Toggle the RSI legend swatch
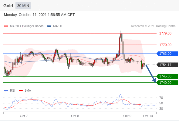This screenshot has height=121, width=179. 6,91
